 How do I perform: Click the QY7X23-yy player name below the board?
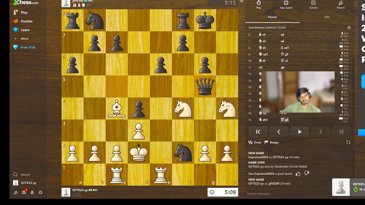[80, 190]
